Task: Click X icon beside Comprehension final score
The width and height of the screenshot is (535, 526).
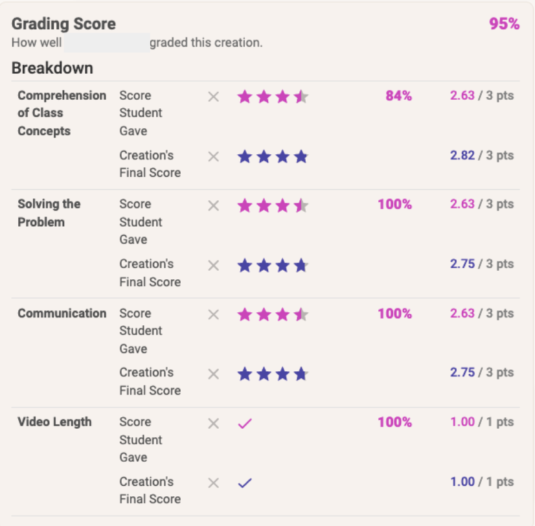Action: point(213,156)
